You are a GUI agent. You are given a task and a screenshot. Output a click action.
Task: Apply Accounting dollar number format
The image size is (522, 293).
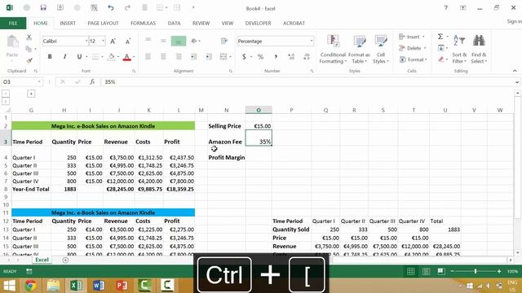[244, 57]
